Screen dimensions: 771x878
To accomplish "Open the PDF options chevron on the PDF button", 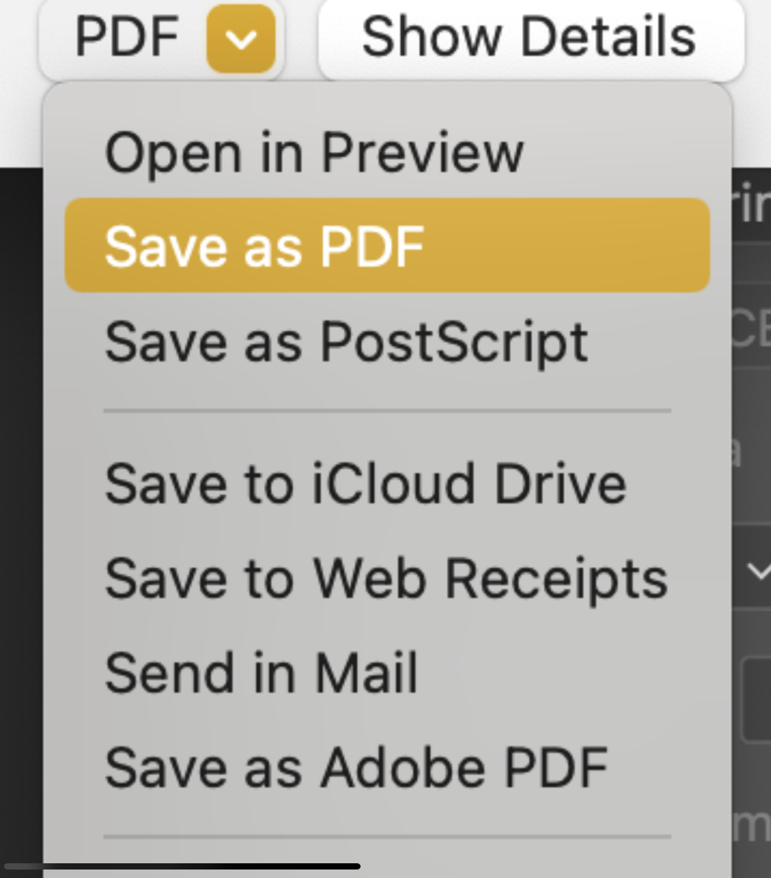I will pos(240,37).
